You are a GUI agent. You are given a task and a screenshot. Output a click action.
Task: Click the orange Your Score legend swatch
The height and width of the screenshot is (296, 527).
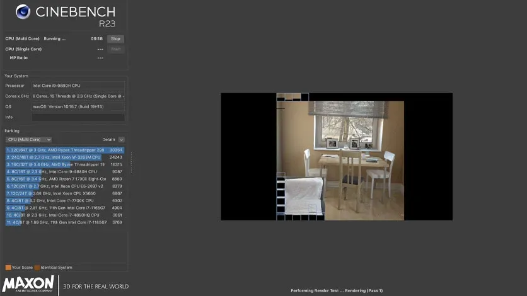click(8, 268)
